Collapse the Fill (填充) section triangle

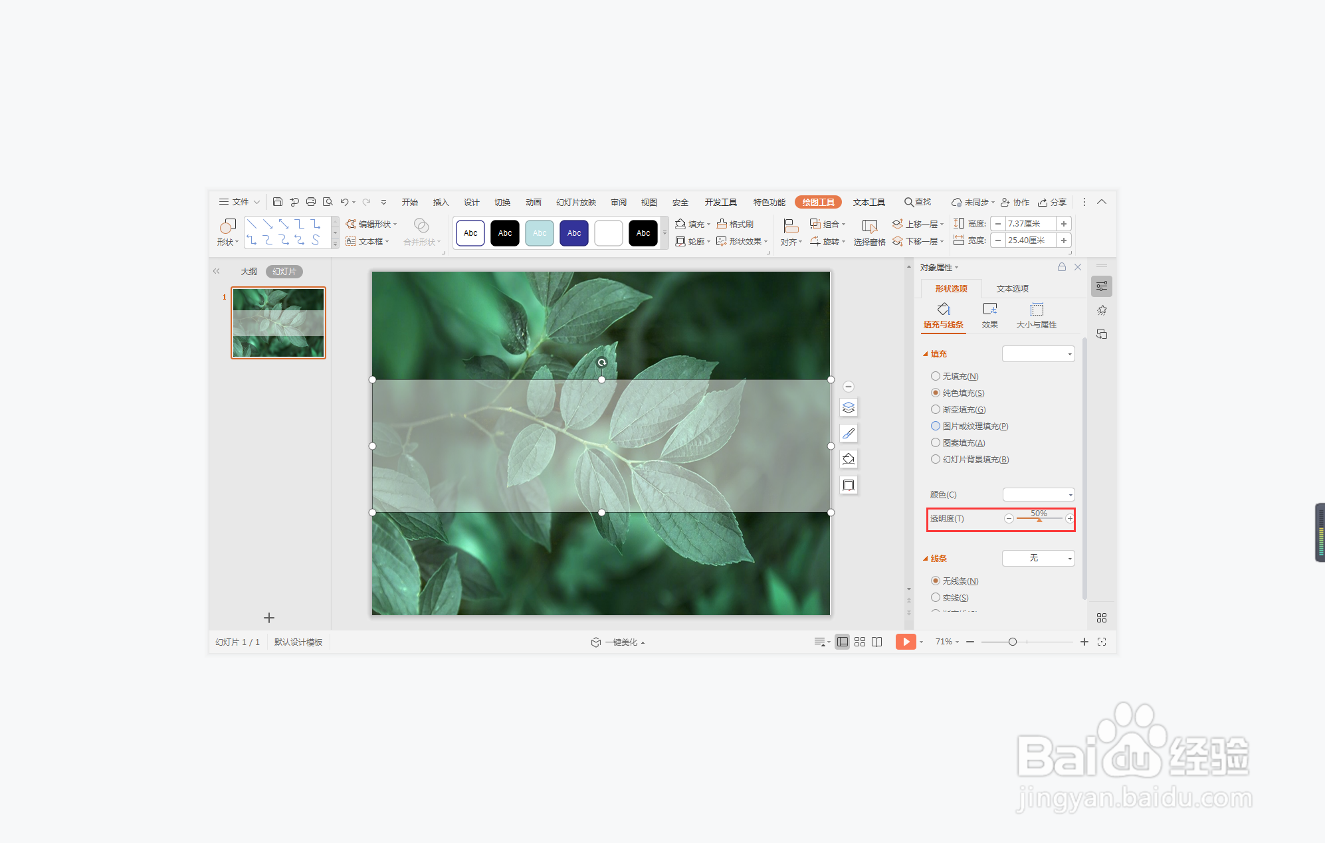click(x=925, y=354)
